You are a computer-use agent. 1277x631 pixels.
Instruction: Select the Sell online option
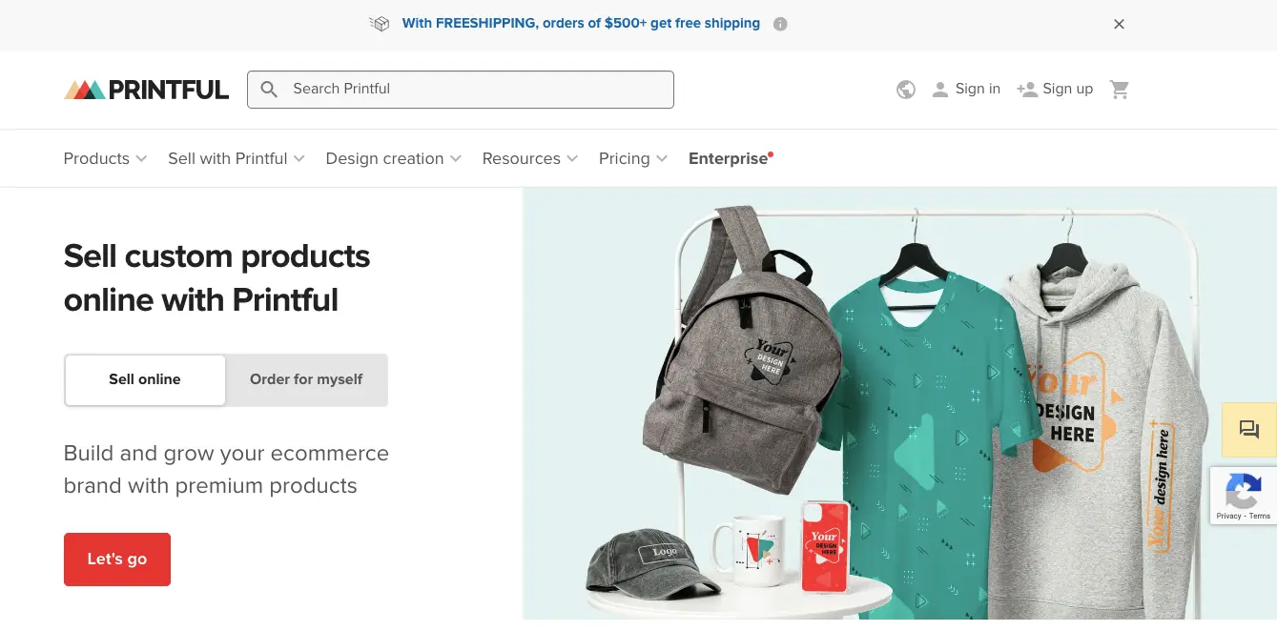(144, 378)
